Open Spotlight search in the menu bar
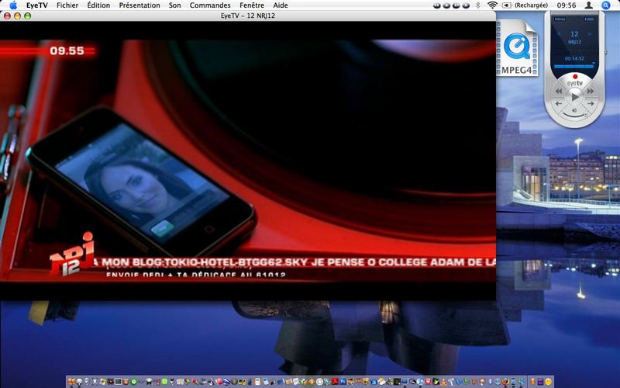The height and width of the screenshot is (388, 620). 606,5
